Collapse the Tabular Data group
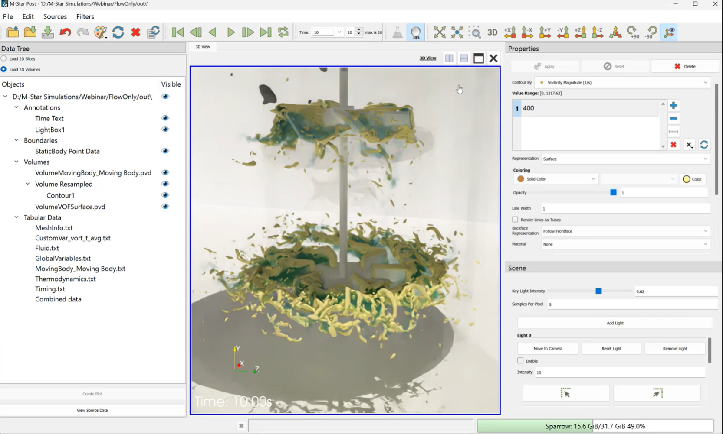Image resolution: width=723 pixels, height=434 pixels. [x=16, y=217]
